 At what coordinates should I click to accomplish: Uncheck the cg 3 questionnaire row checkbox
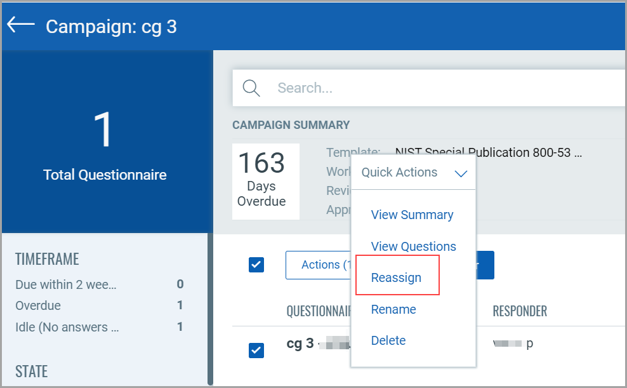pos(256,351)
